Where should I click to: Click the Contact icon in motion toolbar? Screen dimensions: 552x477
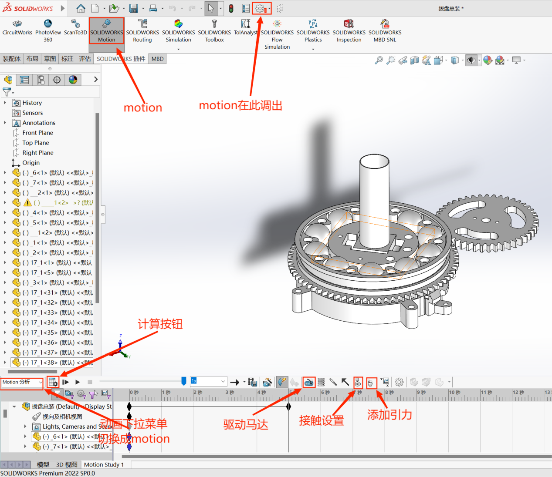pyautogui.click(x=358, y=382)
